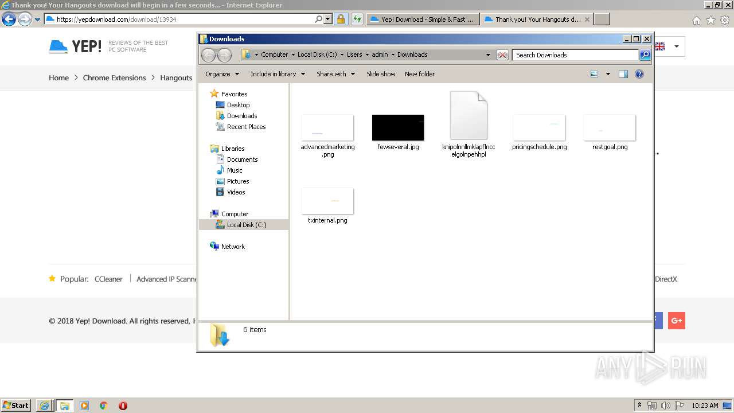Open the Videos library
734x413 pixels.
tap(236, 192)
